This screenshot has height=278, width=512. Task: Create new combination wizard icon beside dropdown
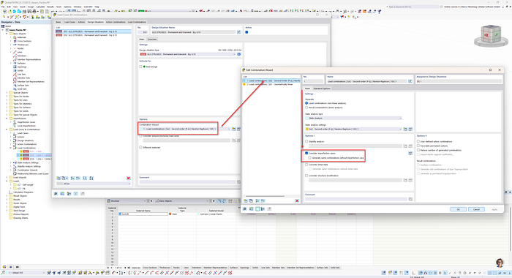coord(233,129)
